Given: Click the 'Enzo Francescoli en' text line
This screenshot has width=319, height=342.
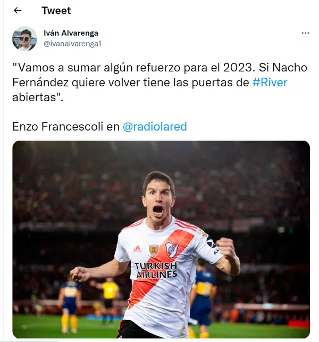Looking at the screenshot, I should (66, 126).
